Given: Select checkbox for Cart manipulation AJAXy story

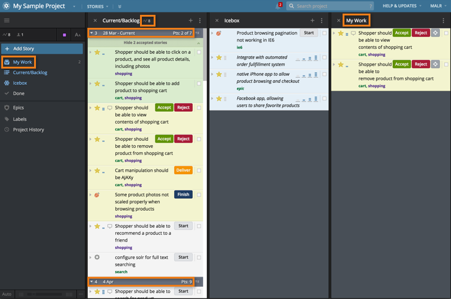Looking at the screenshot, I should [199, 171].
